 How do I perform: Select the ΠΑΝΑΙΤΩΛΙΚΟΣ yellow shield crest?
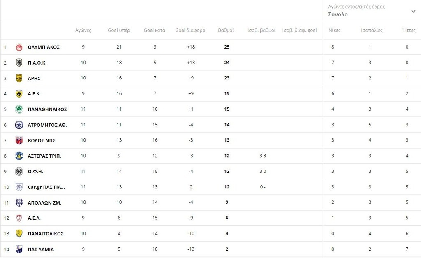coord(19,234)
